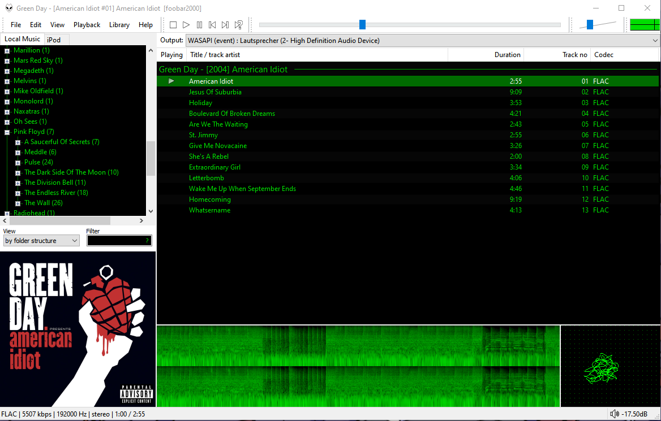Expand The Dark Side Of The Moon
The image size is (661, 421).
pyautogui.click(x=18, y=172)
